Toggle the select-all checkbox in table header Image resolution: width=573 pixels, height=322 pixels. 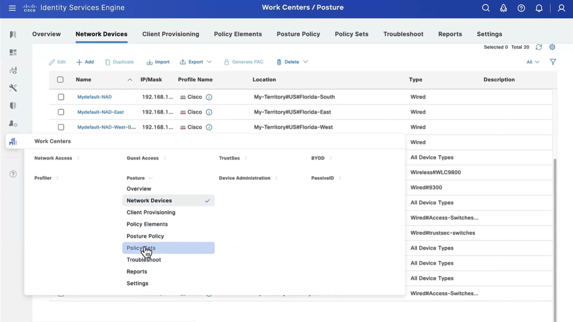pos(60,80)
